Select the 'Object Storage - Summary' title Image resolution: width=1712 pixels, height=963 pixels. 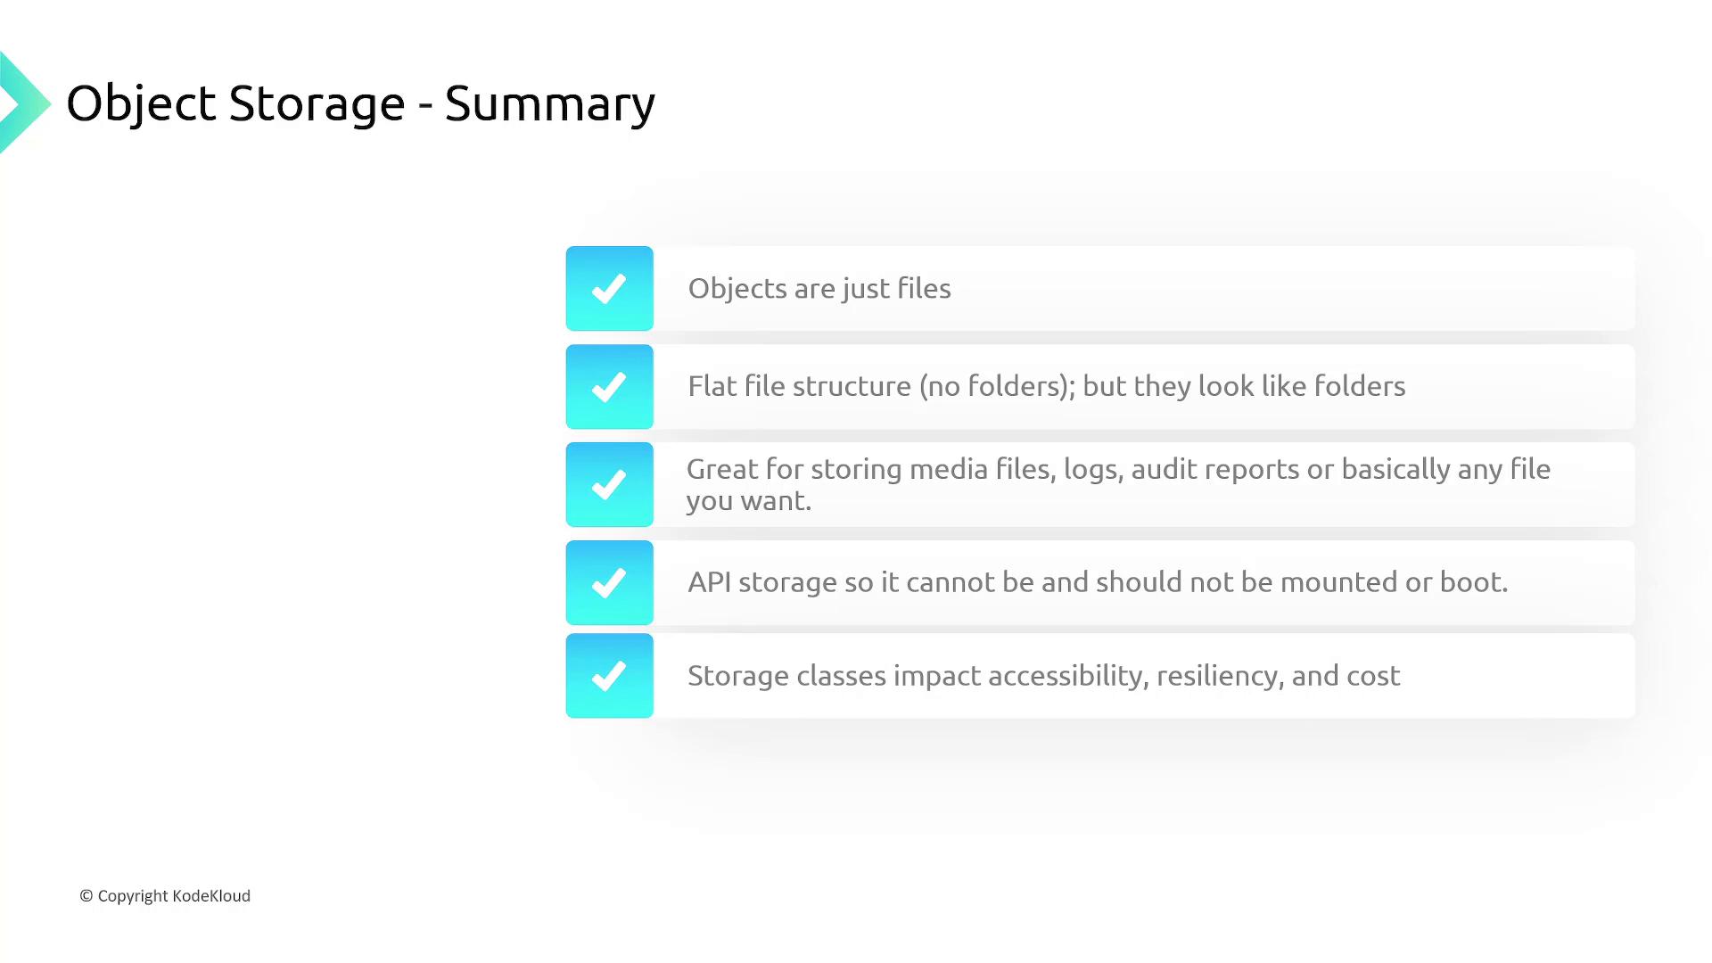360,103
